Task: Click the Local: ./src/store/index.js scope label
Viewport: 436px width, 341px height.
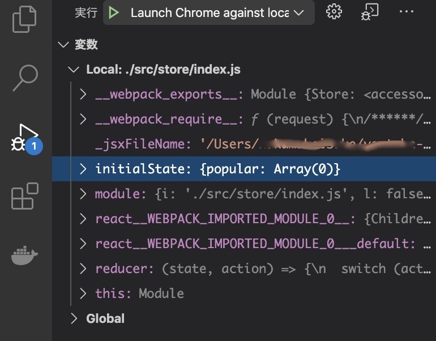Action: click(163, 70)
